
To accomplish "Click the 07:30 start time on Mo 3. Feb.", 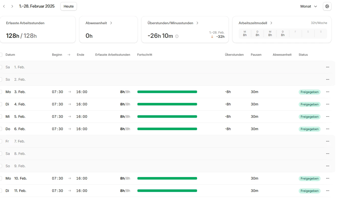I will (58, 92).
